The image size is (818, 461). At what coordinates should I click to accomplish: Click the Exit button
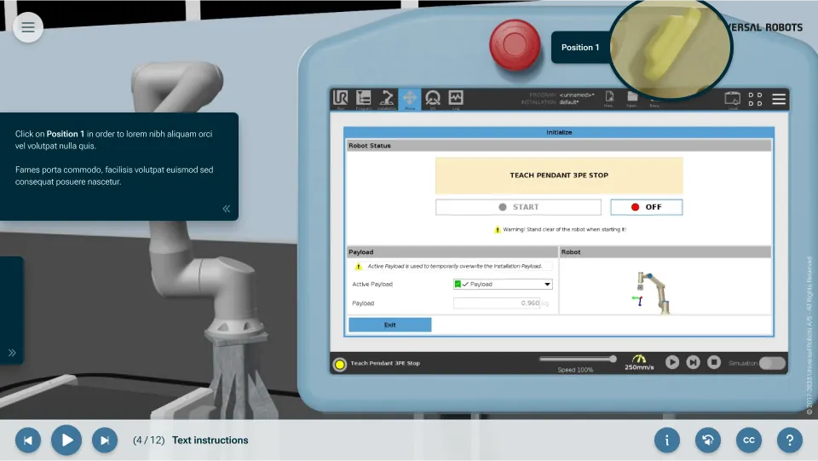click(x=389, y=325)
